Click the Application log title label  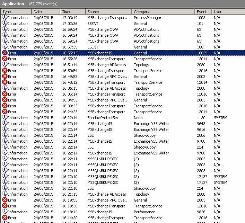point(13,4)
